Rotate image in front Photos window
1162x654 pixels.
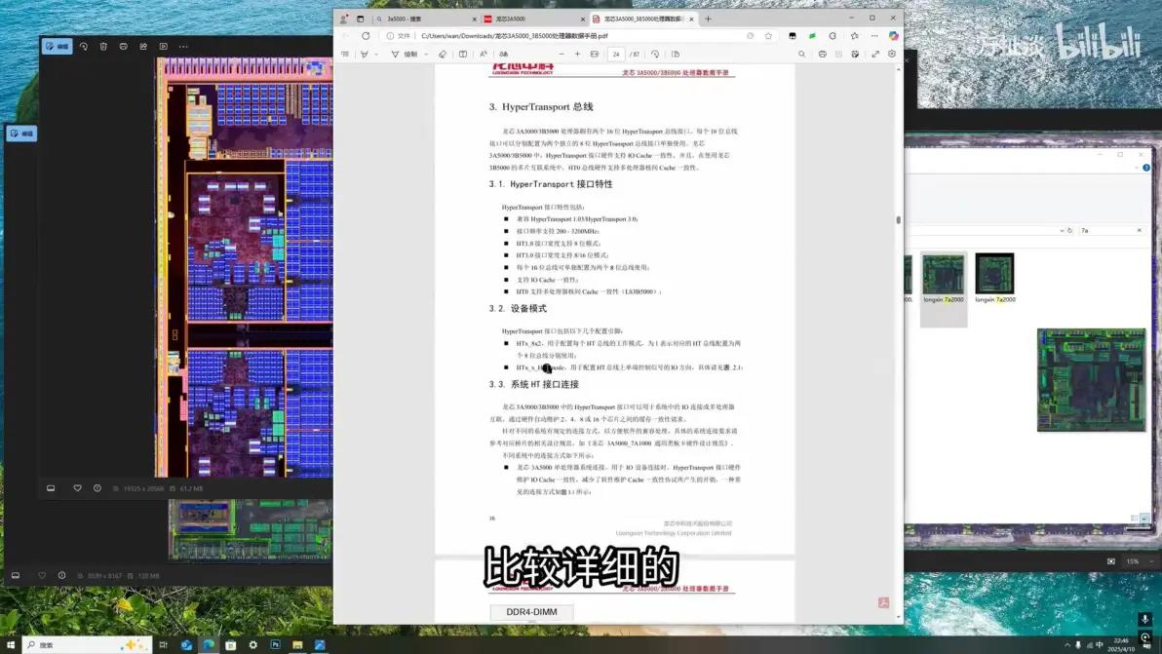83,46
